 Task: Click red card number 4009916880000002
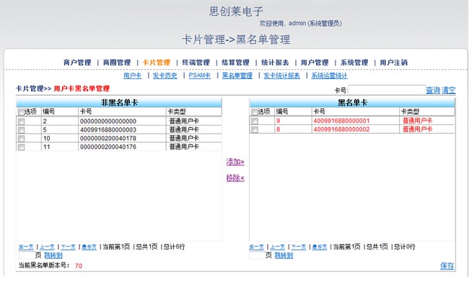(341, 129)
